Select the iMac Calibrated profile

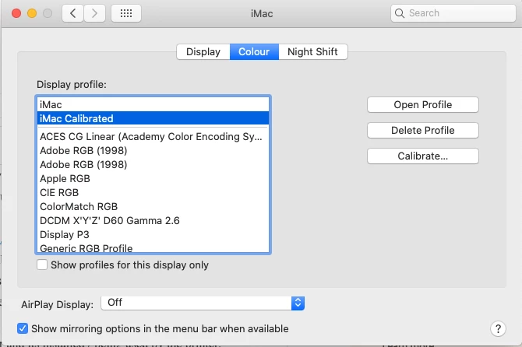tap(153, 118)
